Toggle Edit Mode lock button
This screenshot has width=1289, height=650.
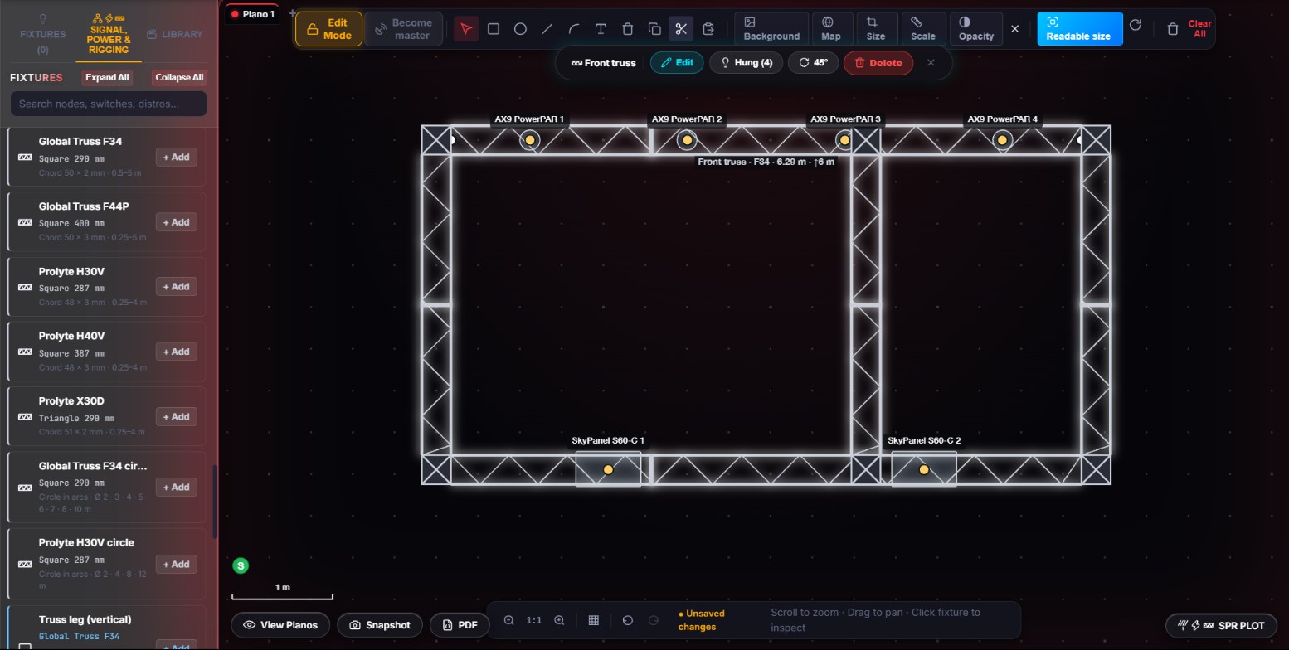(328, 29)
